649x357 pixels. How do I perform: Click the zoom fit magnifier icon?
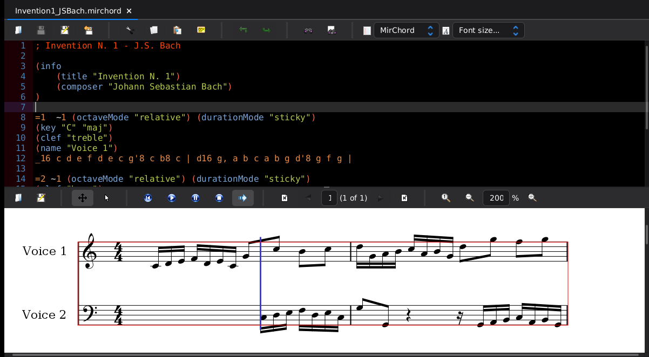point(446,198)
